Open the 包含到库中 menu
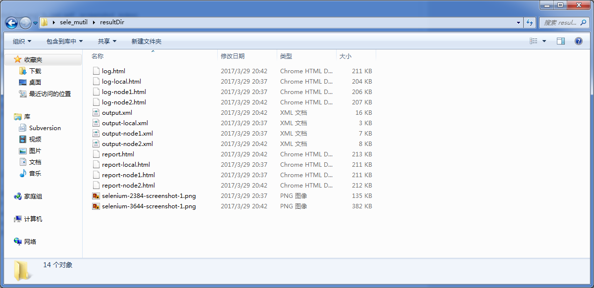Screen dimensions: 594x288 click(x=64, y=42)
